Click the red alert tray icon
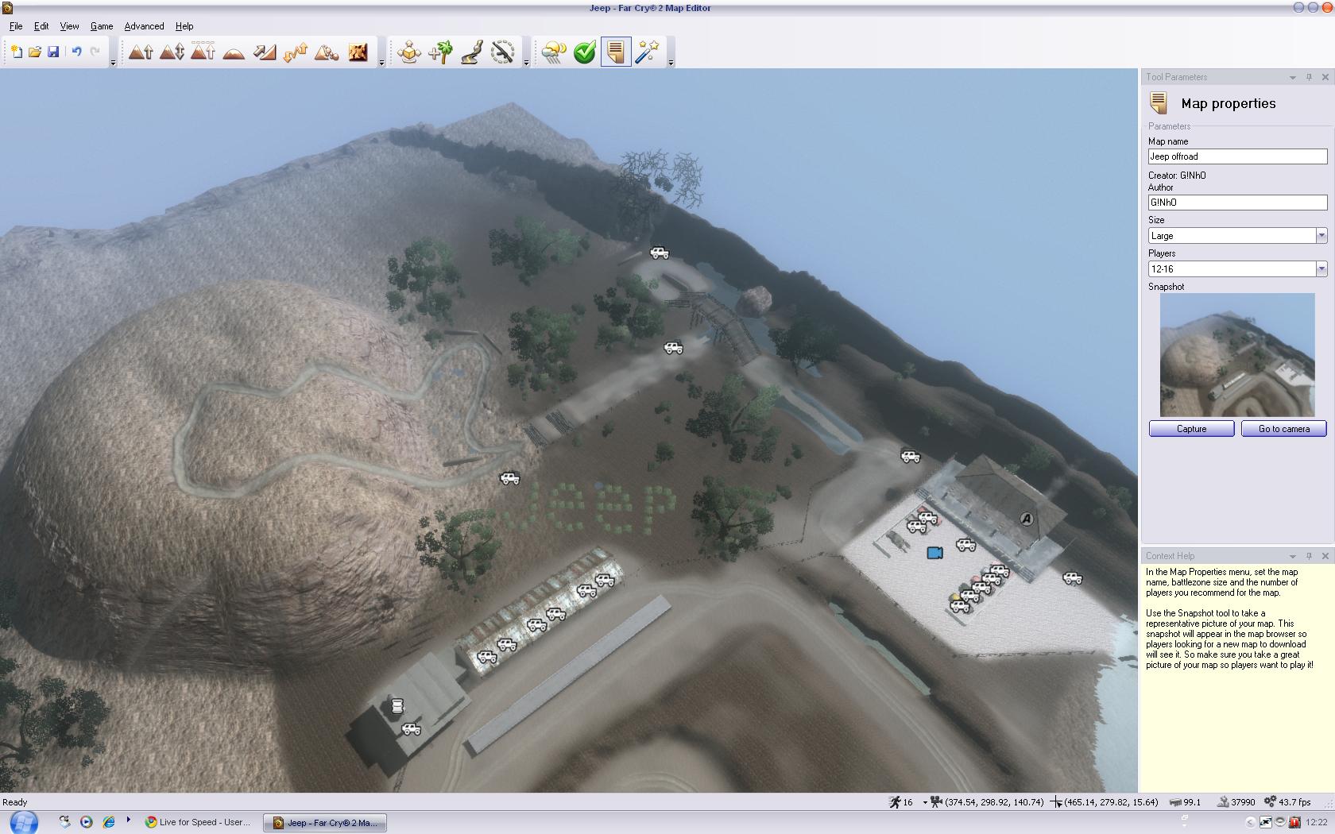The height and width of the screenshot is (834, 1335). pyautogui.click(x=1294, y=822)
